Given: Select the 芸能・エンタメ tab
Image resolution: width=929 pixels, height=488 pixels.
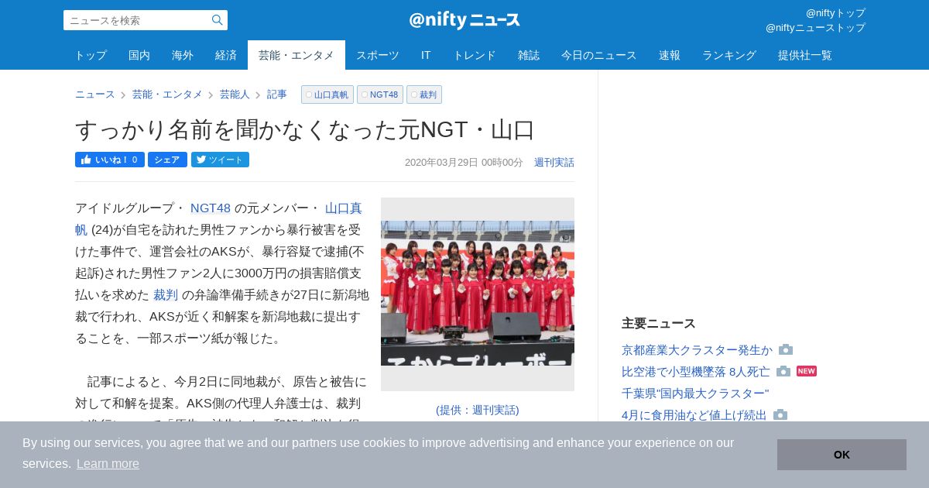Looking at the screenshot, I should [297, 55].
